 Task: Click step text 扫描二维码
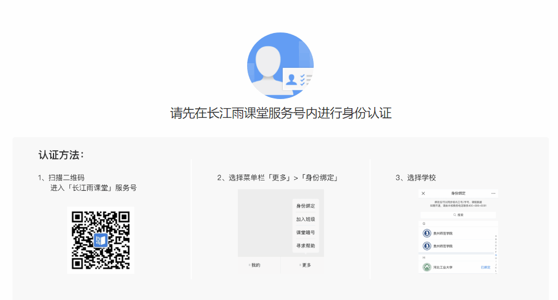point(66,178)
